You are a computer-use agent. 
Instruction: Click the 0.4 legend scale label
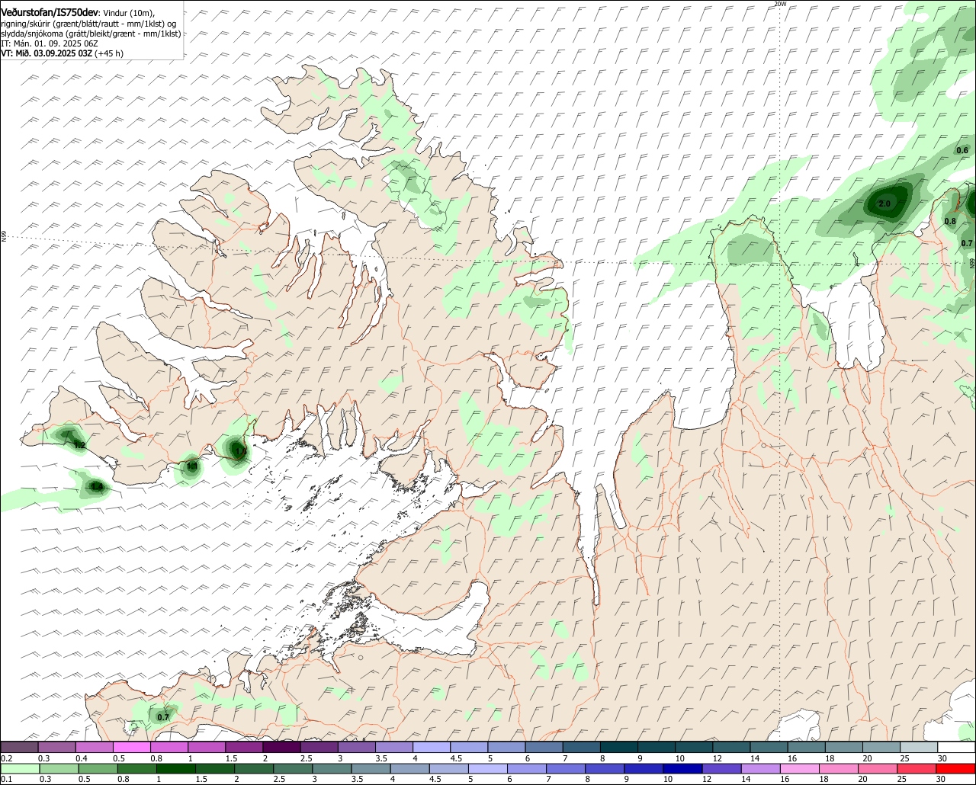(82, 758)
